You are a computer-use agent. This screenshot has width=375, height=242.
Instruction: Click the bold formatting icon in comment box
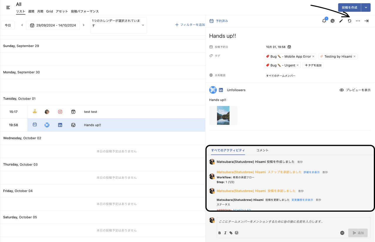(220, 233)
